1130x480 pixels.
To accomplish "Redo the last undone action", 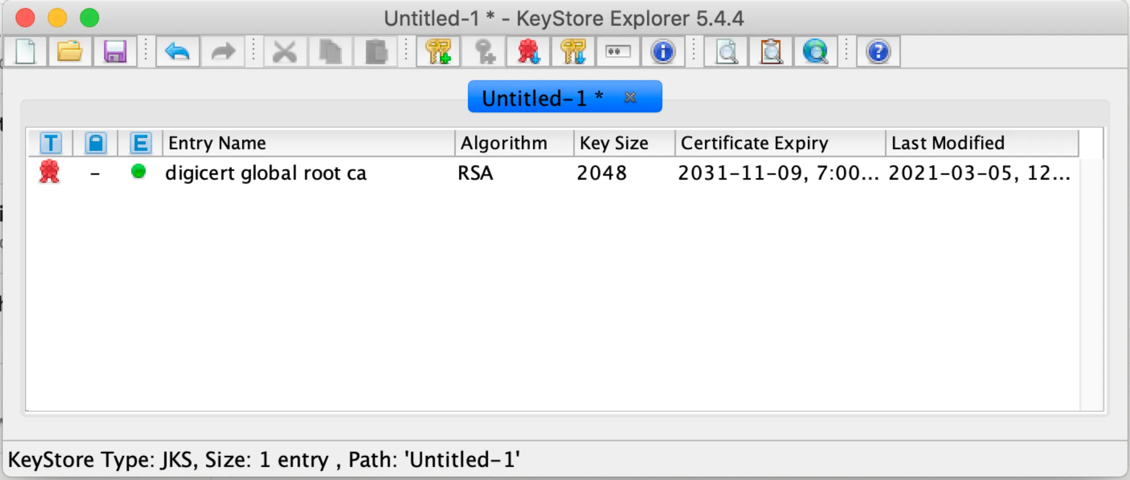I will (222, 51).
